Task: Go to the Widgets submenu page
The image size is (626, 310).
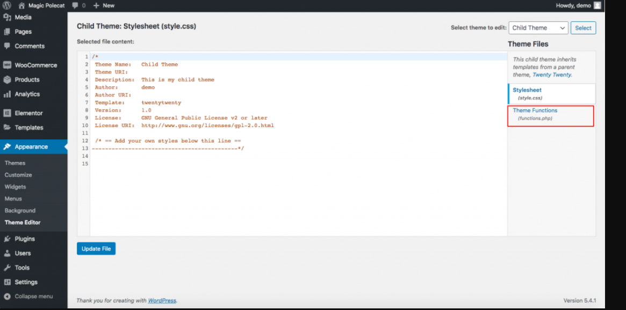Action: pos(15,187)
